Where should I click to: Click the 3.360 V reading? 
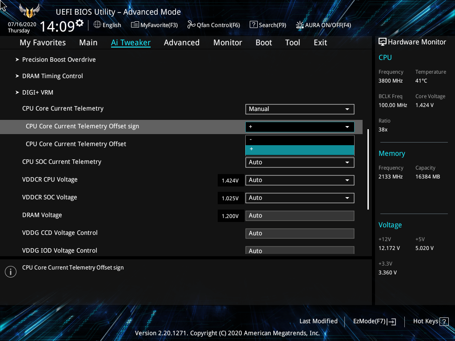387,273
